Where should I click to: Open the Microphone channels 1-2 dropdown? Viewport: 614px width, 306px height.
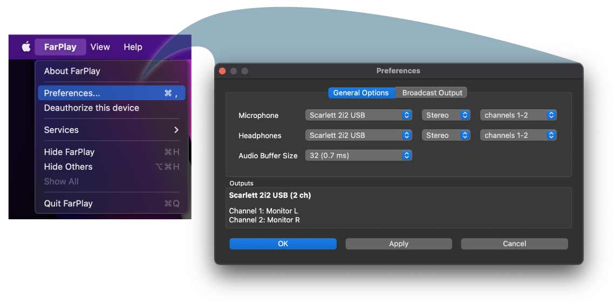519,115
